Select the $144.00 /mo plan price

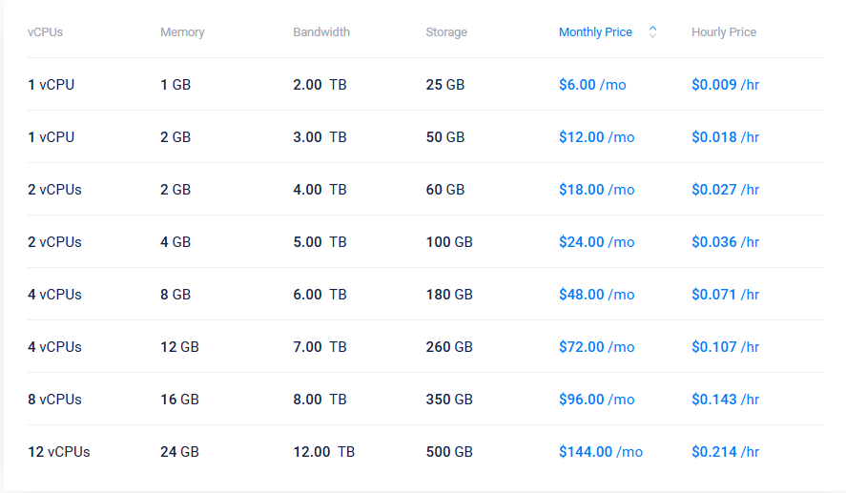click(x=601, y=452)
